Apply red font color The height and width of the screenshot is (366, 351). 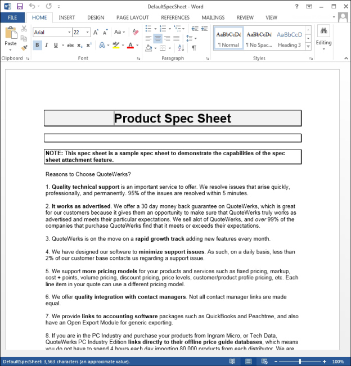tap(130, 45)
